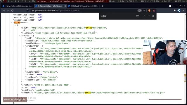
Task: Open the Brave Shields lion icon
Action: coord(149,10)
